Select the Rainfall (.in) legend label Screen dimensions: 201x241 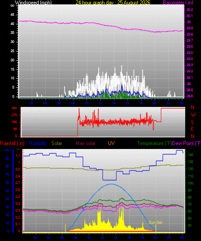pos(12,143)
